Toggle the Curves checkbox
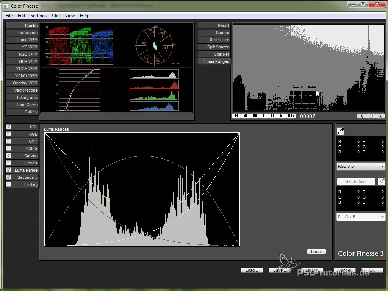This screenshot has height=291, width=388. (x=9, y=155)
